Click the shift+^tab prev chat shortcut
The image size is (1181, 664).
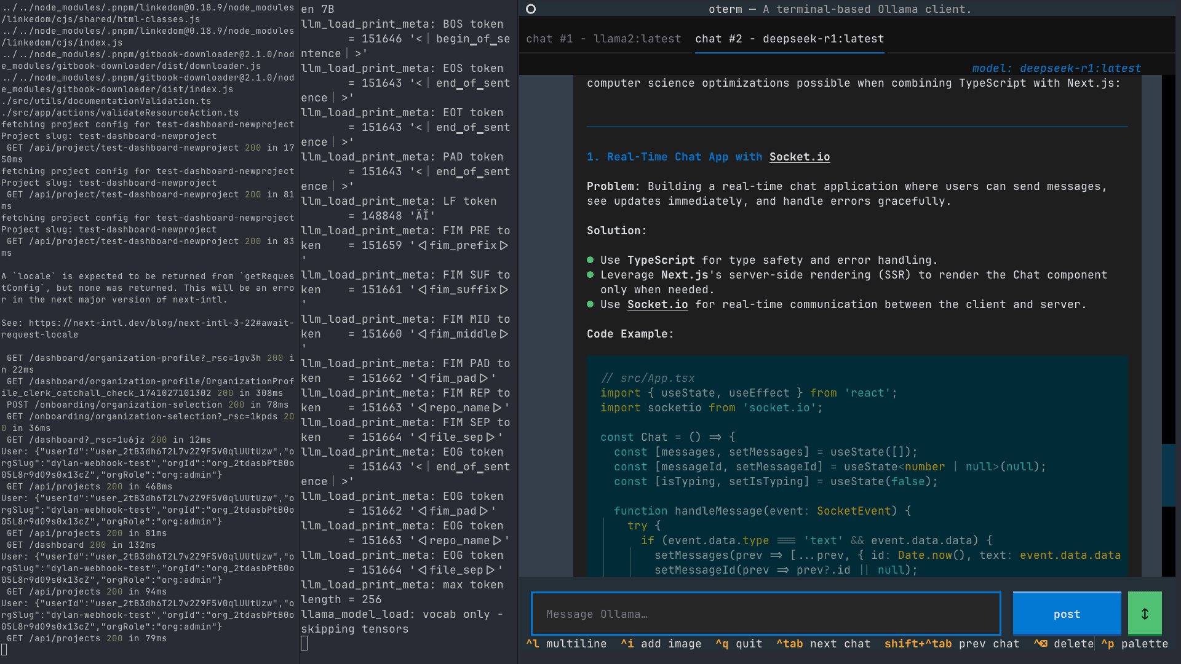(952, 644)
